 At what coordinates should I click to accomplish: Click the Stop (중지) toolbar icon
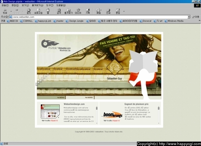tap(29, 11)
